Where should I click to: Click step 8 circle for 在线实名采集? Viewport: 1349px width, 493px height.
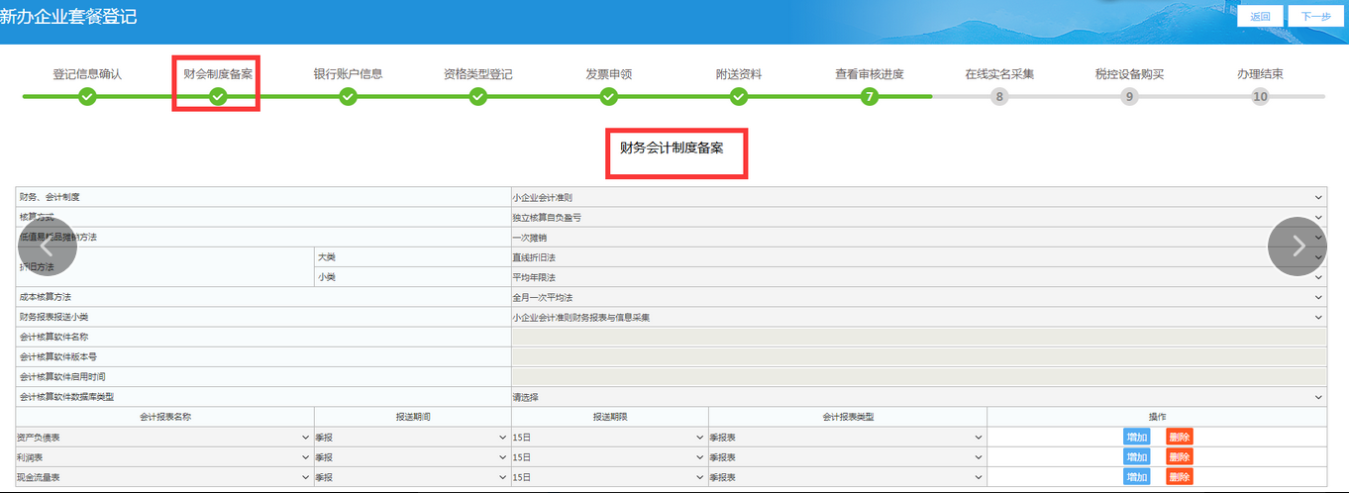coord(999,96)
